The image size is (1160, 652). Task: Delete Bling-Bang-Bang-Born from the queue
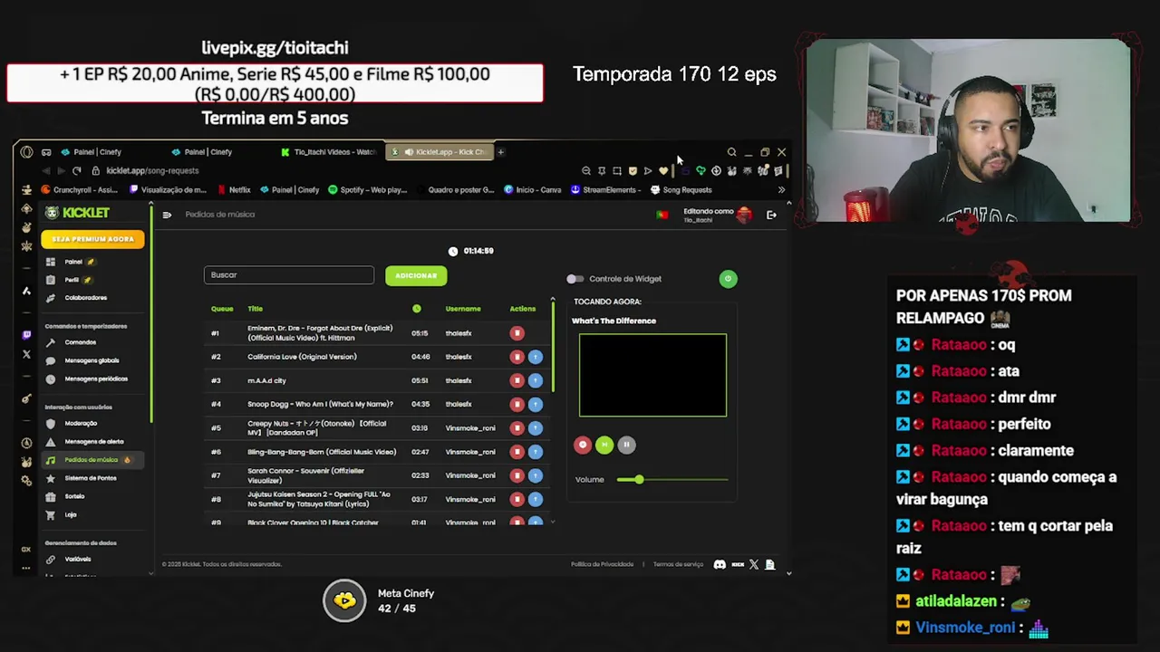point(517,452)
